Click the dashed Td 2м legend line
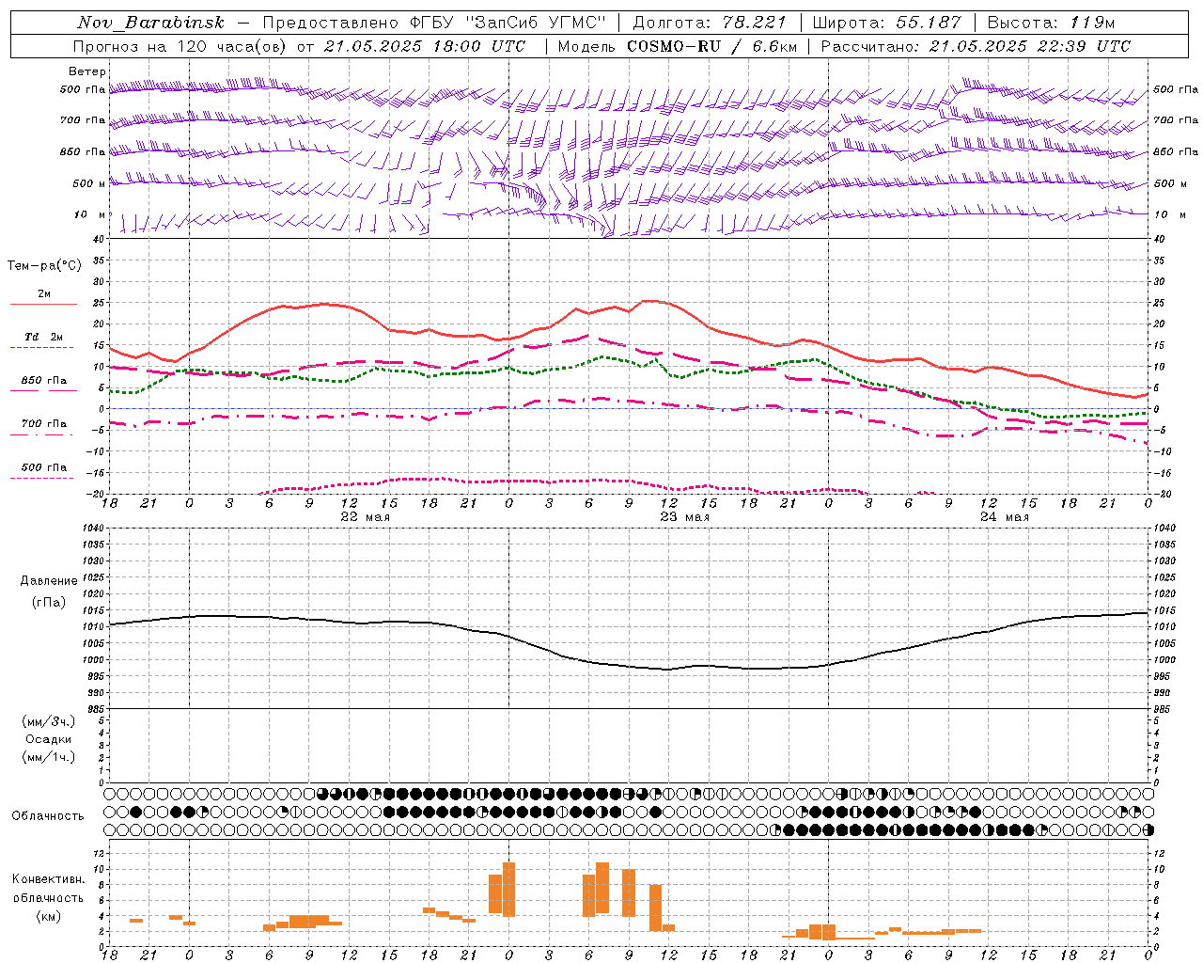The image size is (1203, 963). coord(43,348)
